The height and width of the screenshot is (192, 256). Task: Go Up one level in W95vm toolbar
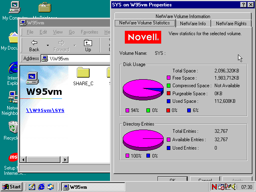[88, 46]
